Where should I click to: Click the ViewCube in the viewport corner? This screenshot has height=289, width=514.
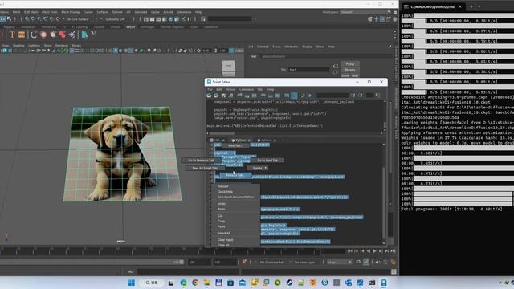tap(228, 67)
